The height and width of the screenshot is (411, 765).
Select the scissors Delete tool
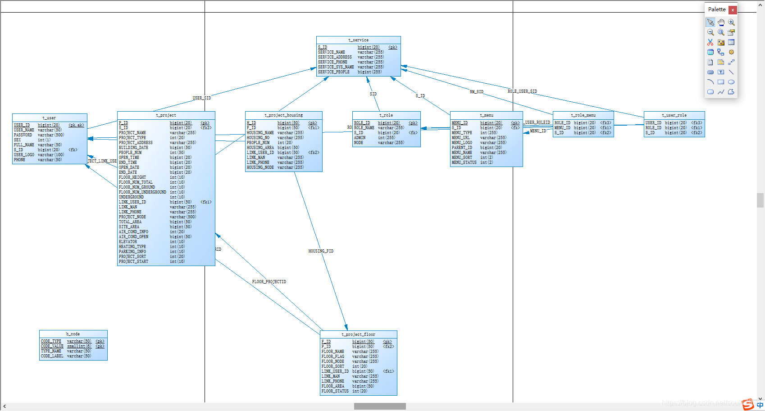[x=710, y=42]
